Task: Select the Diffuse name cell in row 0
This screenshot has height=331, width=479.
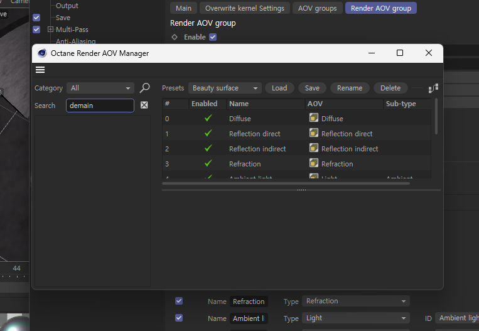Action: pos(240,119)
